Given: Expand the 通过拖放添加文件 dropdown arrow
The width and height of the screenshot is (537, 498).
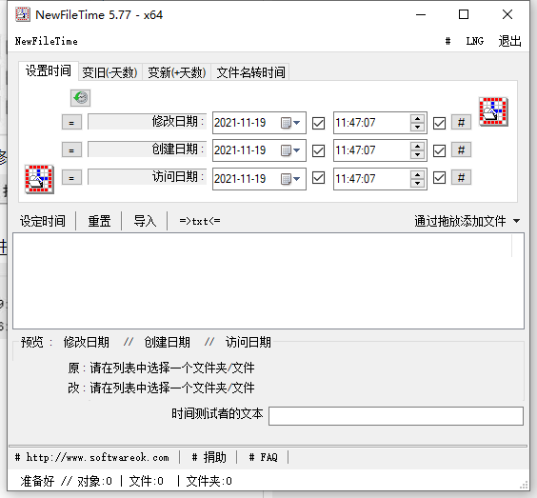Looking at the screenshot, I should click(517, 221).
